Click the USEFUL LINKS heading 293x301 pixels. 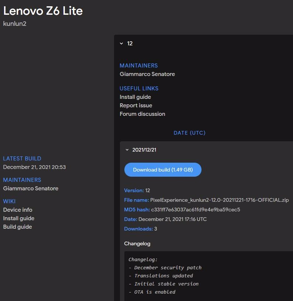click(139, 89)
